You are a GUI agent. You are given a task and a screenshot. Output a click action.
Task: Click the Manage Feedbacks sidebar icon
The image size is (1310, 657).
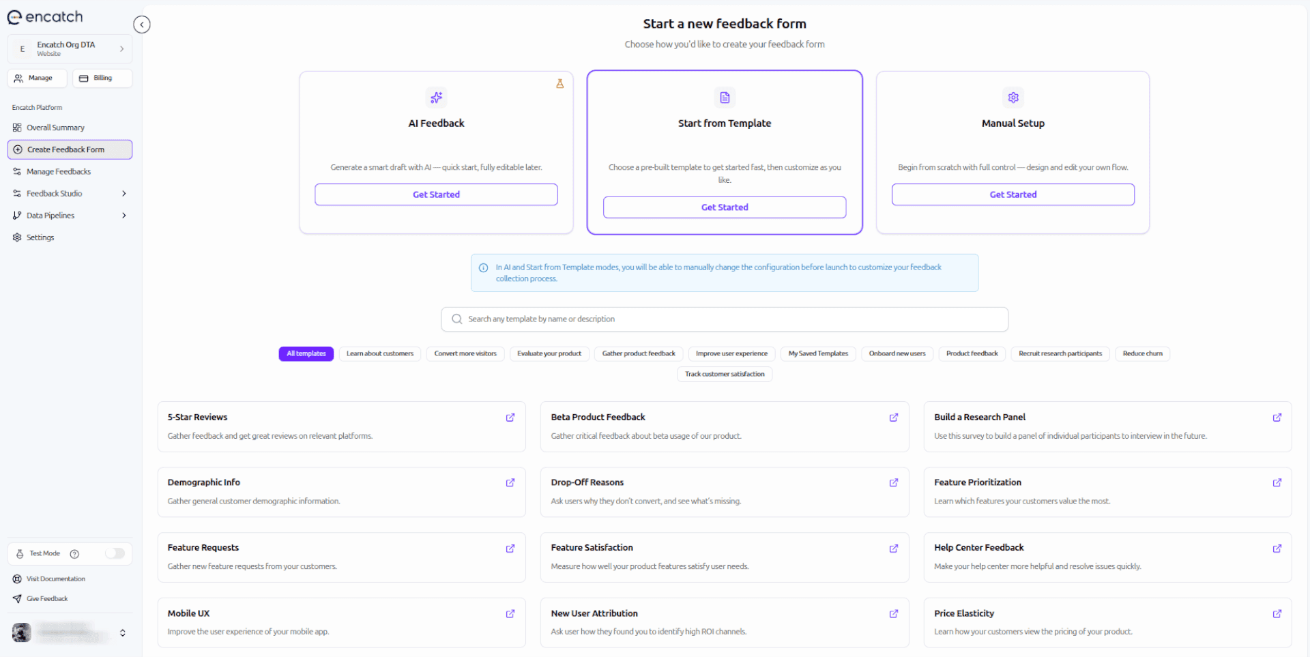(x=17, y=171)
